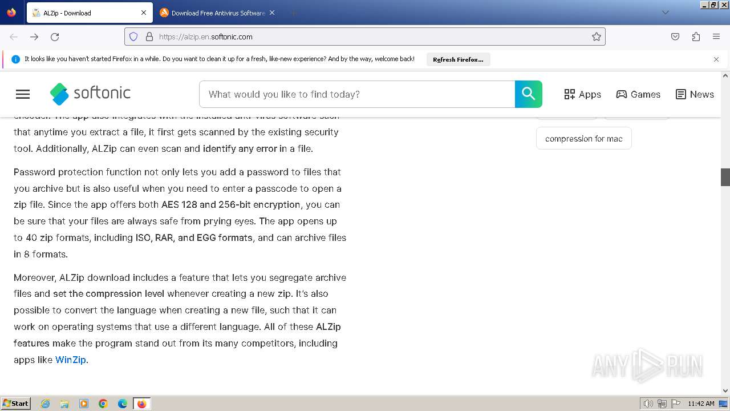The width and height of the screenshot is (730, 411).
Task: Open Firefox View icon
Action: pyautogui.click(x=11, y=13)
